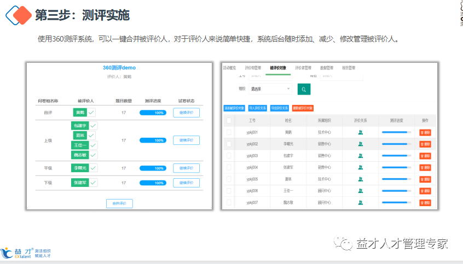Click 顾问中心 cell in row ypkj006
463x264 pixels.
pos(324,191)
